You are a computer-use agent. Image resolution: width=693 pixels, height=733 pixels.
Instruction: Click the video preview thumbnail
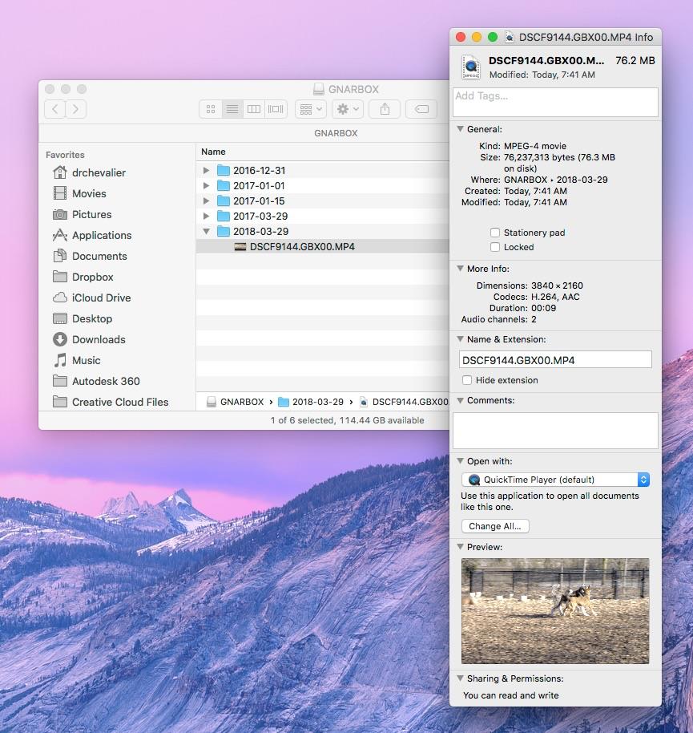pyautogui.click(x=555, y=611)
